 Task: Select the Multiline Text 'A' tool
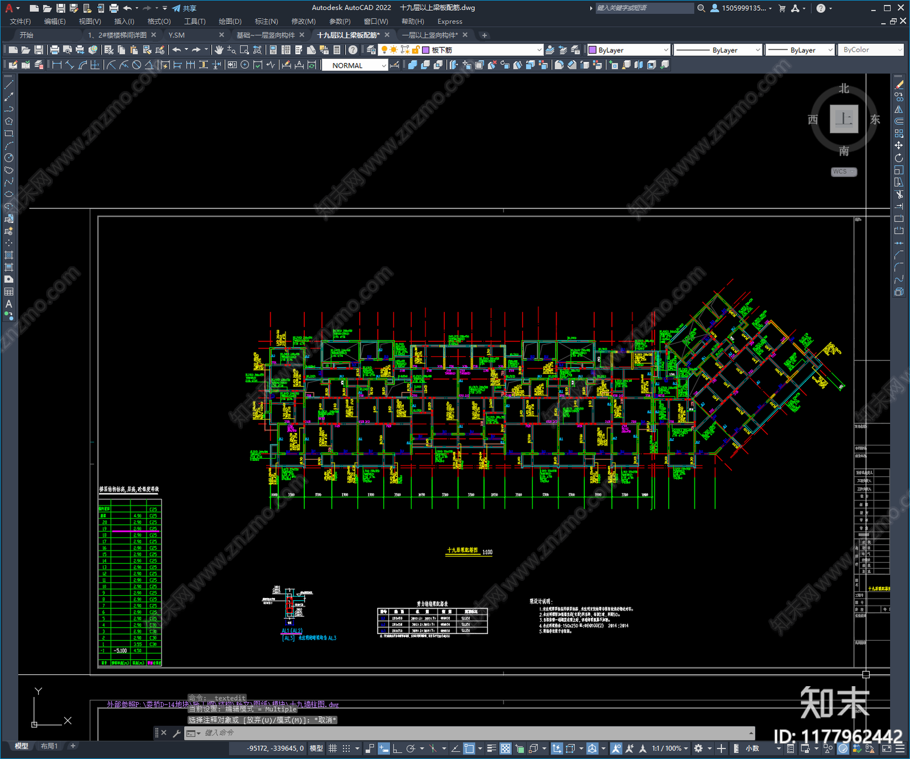pyautogui.click(x=9, y=304)
